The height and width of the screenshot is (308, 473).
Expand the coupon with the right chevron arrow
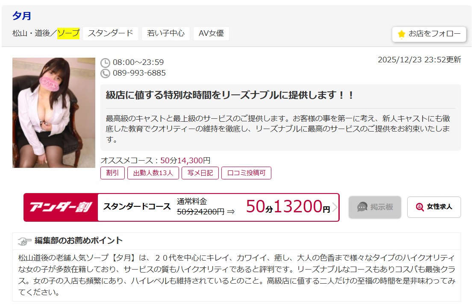pos(335,207)
